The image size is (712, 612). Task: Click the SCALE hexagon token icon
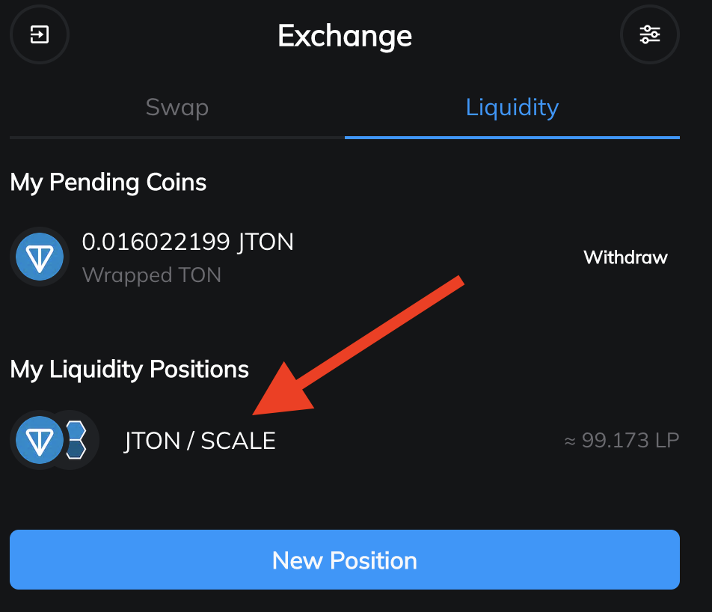point(76,440)
